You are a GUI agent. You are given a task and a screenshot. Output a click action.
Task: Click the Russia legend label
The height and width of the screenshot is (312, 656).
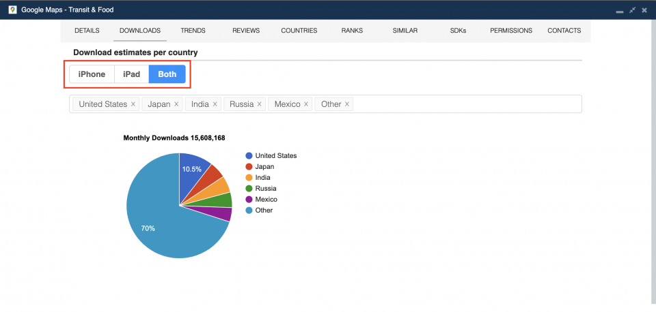click(x=266, y=189)
